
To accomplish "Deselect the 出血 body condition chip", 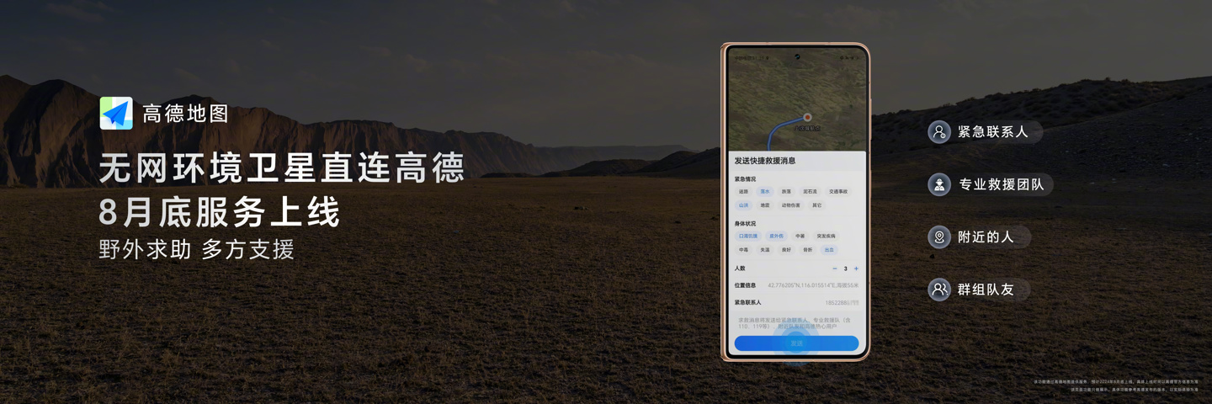I will point(829,250).
